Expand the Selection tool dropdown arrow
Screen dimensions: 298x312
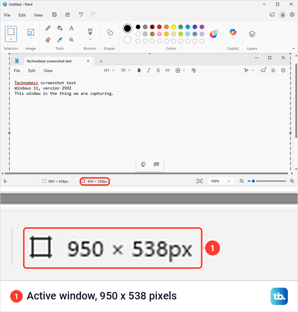click(x=11, y=39)
